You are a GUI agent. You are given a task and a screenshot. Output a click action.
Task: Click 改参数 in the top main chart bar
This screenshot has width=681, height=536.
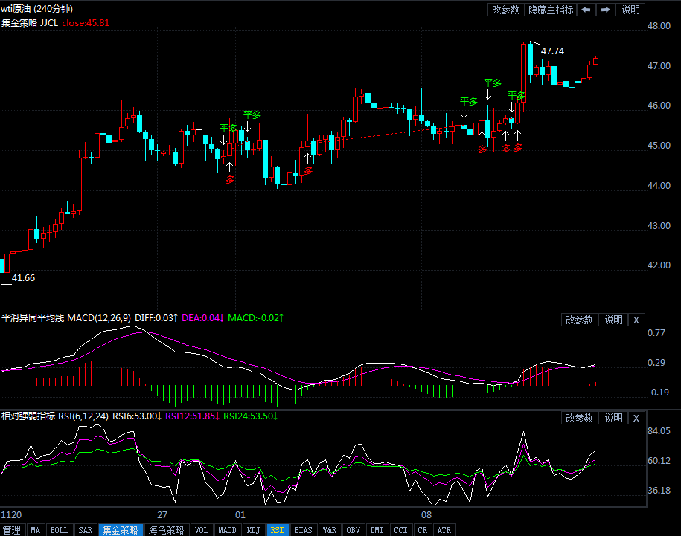(x=505, y=10)
